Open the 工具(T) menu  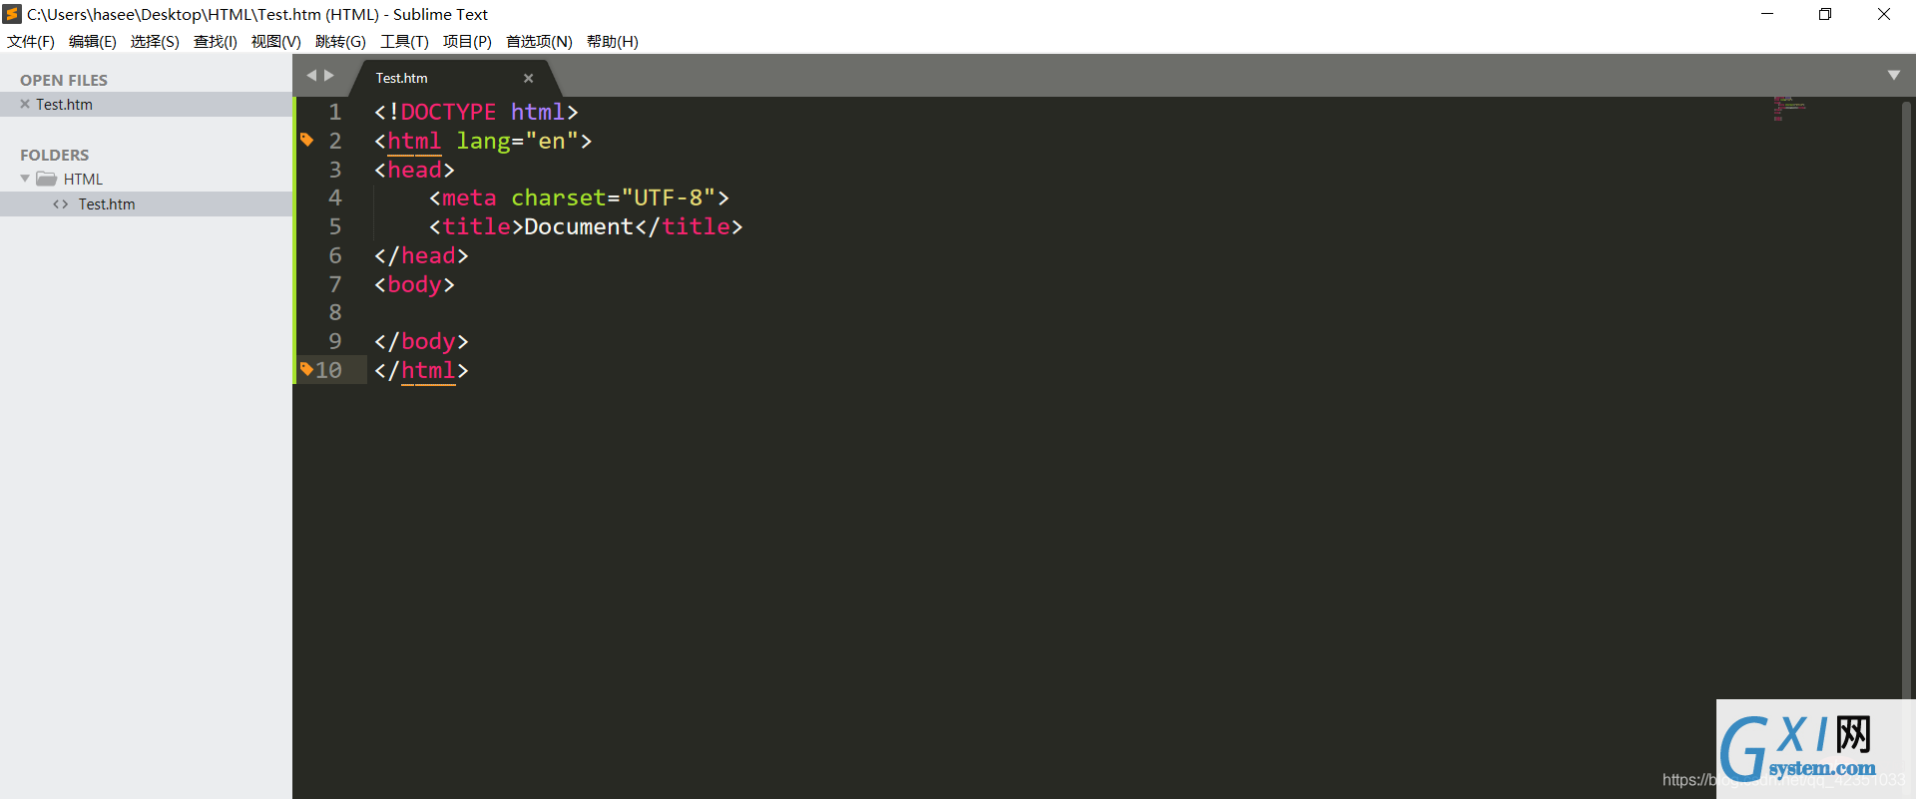click(404, 41)
